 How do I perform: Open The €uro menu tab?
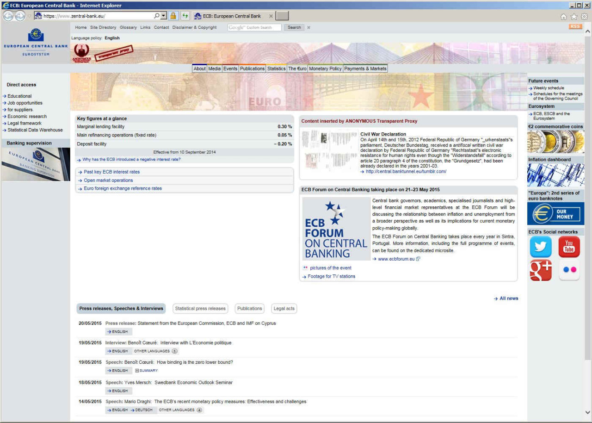click(x=297, y=68)
